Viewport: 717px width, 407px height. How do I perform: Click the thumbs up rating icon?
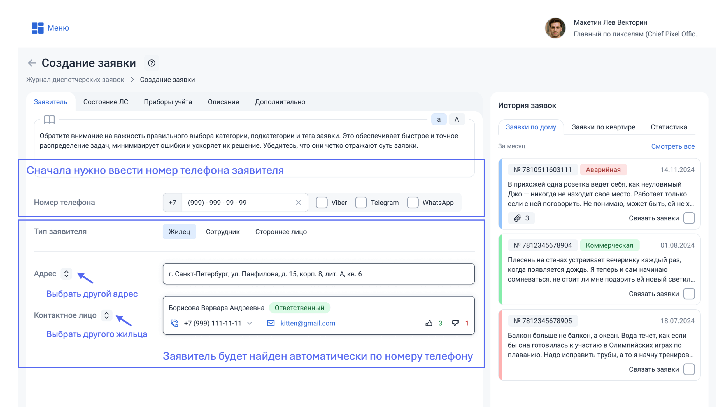pyautogui.click(x=429, y=323)
